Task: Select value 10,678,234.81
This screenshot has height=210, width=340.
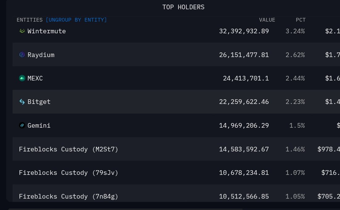Action: pyautogui.click(x=244, y=173)
